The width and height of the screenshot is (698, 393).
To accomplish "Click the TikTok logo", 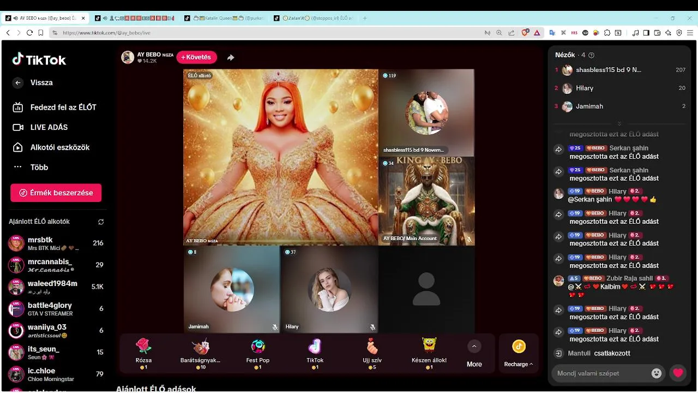I will tap(39, 59).
